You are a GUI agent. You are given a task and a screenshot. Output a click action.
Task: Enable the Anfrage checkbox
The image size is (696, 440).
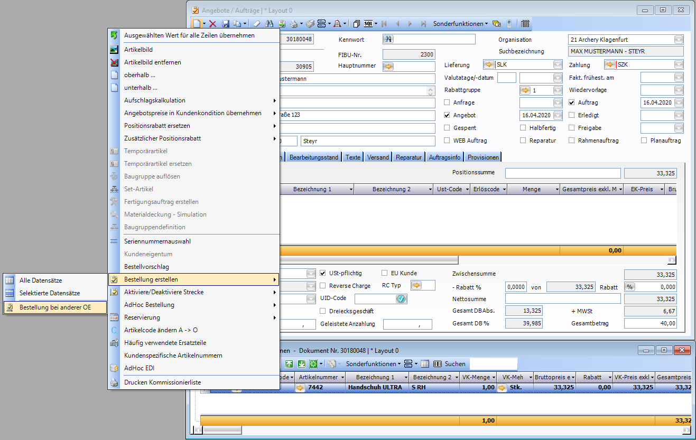pos(448,102)
